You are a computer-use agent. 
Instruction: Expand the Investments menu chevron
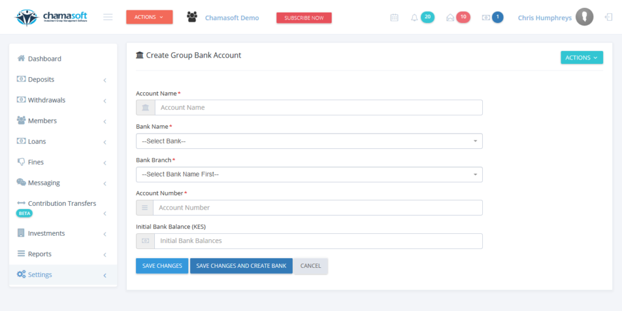[105, 234]
